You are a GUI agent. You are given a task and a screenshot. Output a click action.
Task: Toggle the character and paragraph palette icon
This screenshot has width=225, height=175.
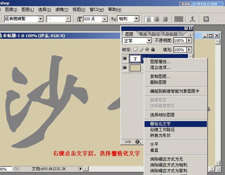tap(206, 19)
